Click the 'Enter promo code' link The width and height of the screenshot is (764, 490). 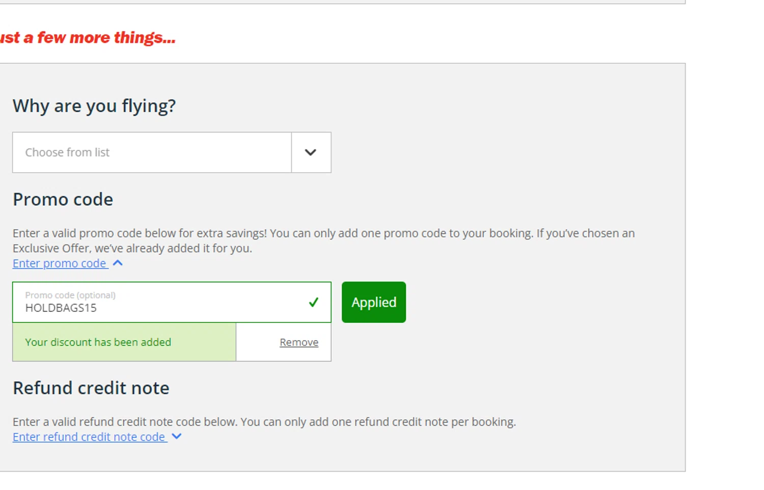[x=60, y=263]
